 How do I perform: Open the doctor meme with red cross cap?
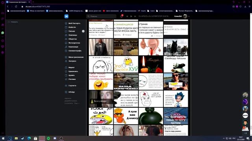[x=151, y=99]
